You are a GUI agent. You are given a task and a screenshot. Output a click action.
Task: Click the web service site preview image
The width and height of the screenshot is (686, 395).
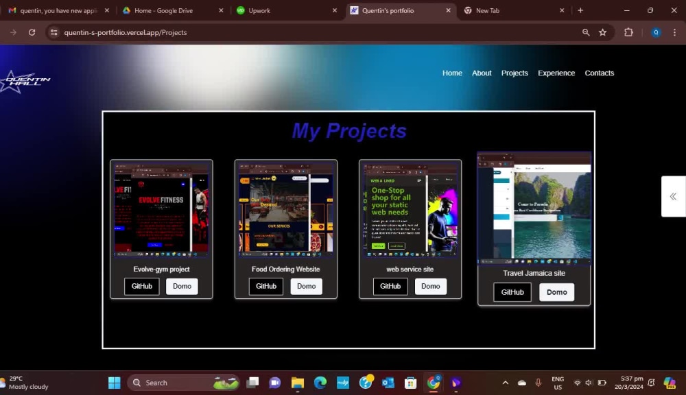click(x=410, y=211)
